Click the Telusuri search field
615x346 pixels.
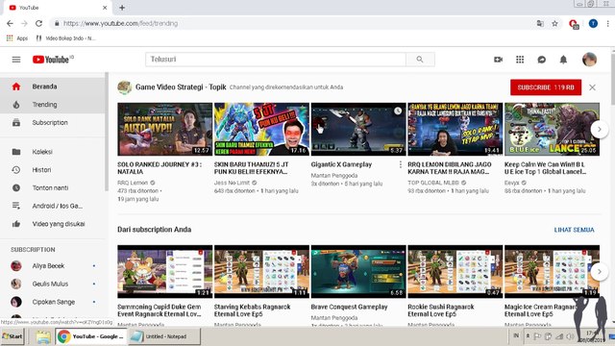276,60
